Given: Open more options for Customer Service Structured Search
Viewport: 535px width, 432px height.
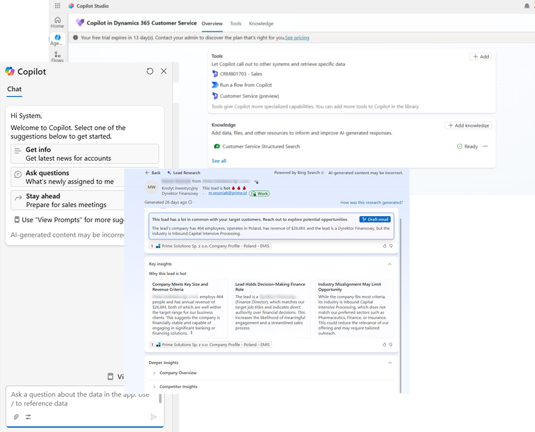Looking at the screenshot, I should coord(485,146).
